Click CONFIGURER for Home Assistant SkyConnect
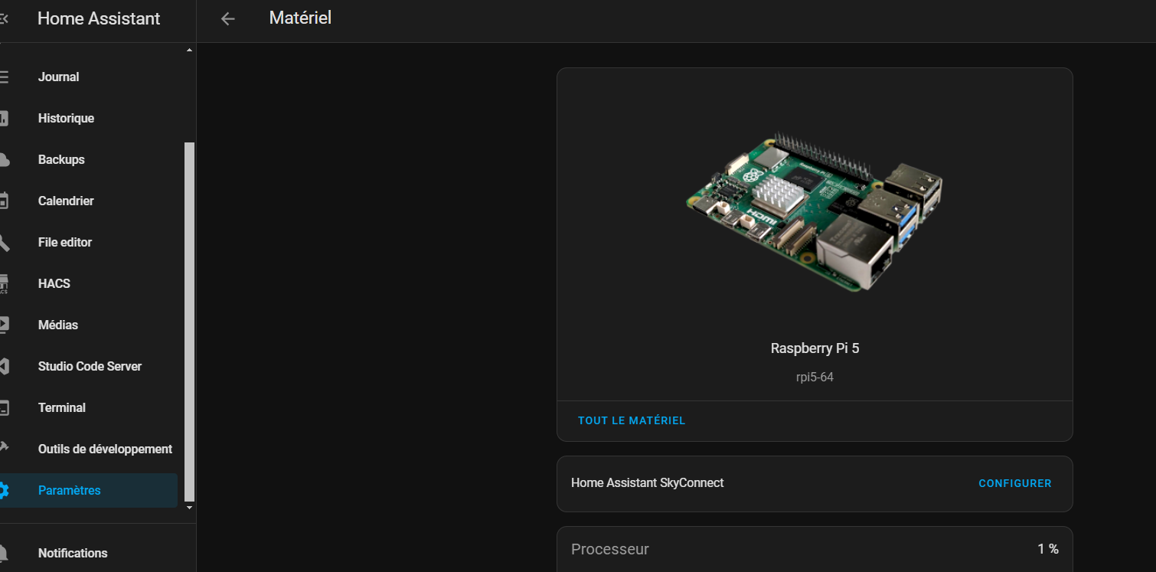This screenshot has width=1156, height=572. [1015, 483]
